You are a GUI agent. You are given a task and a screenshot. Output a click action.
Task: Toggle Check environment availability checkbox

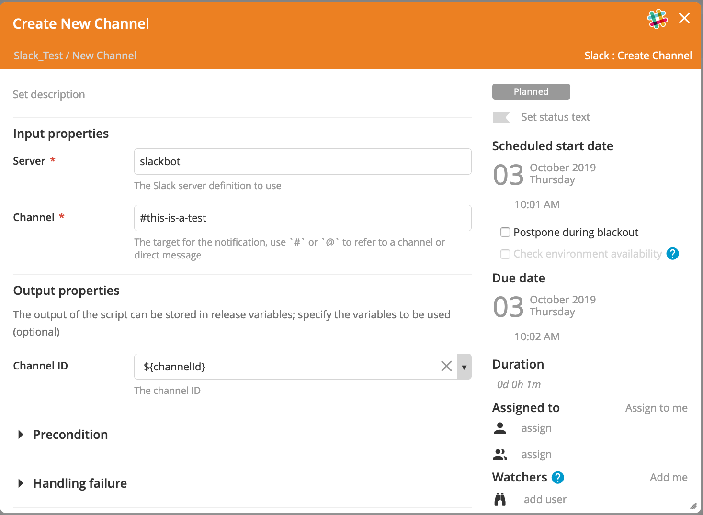click(505, 254)
